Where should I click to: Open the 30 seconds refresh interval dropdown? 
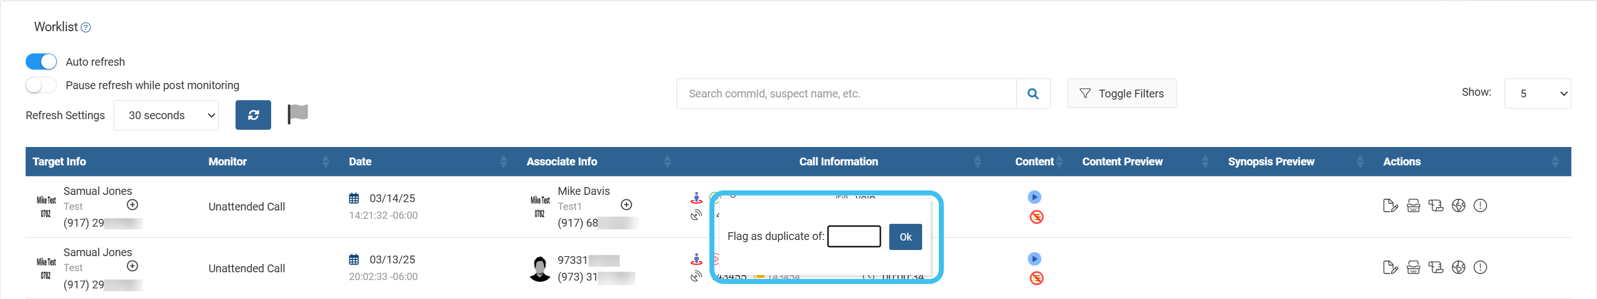tap(166, 115)
